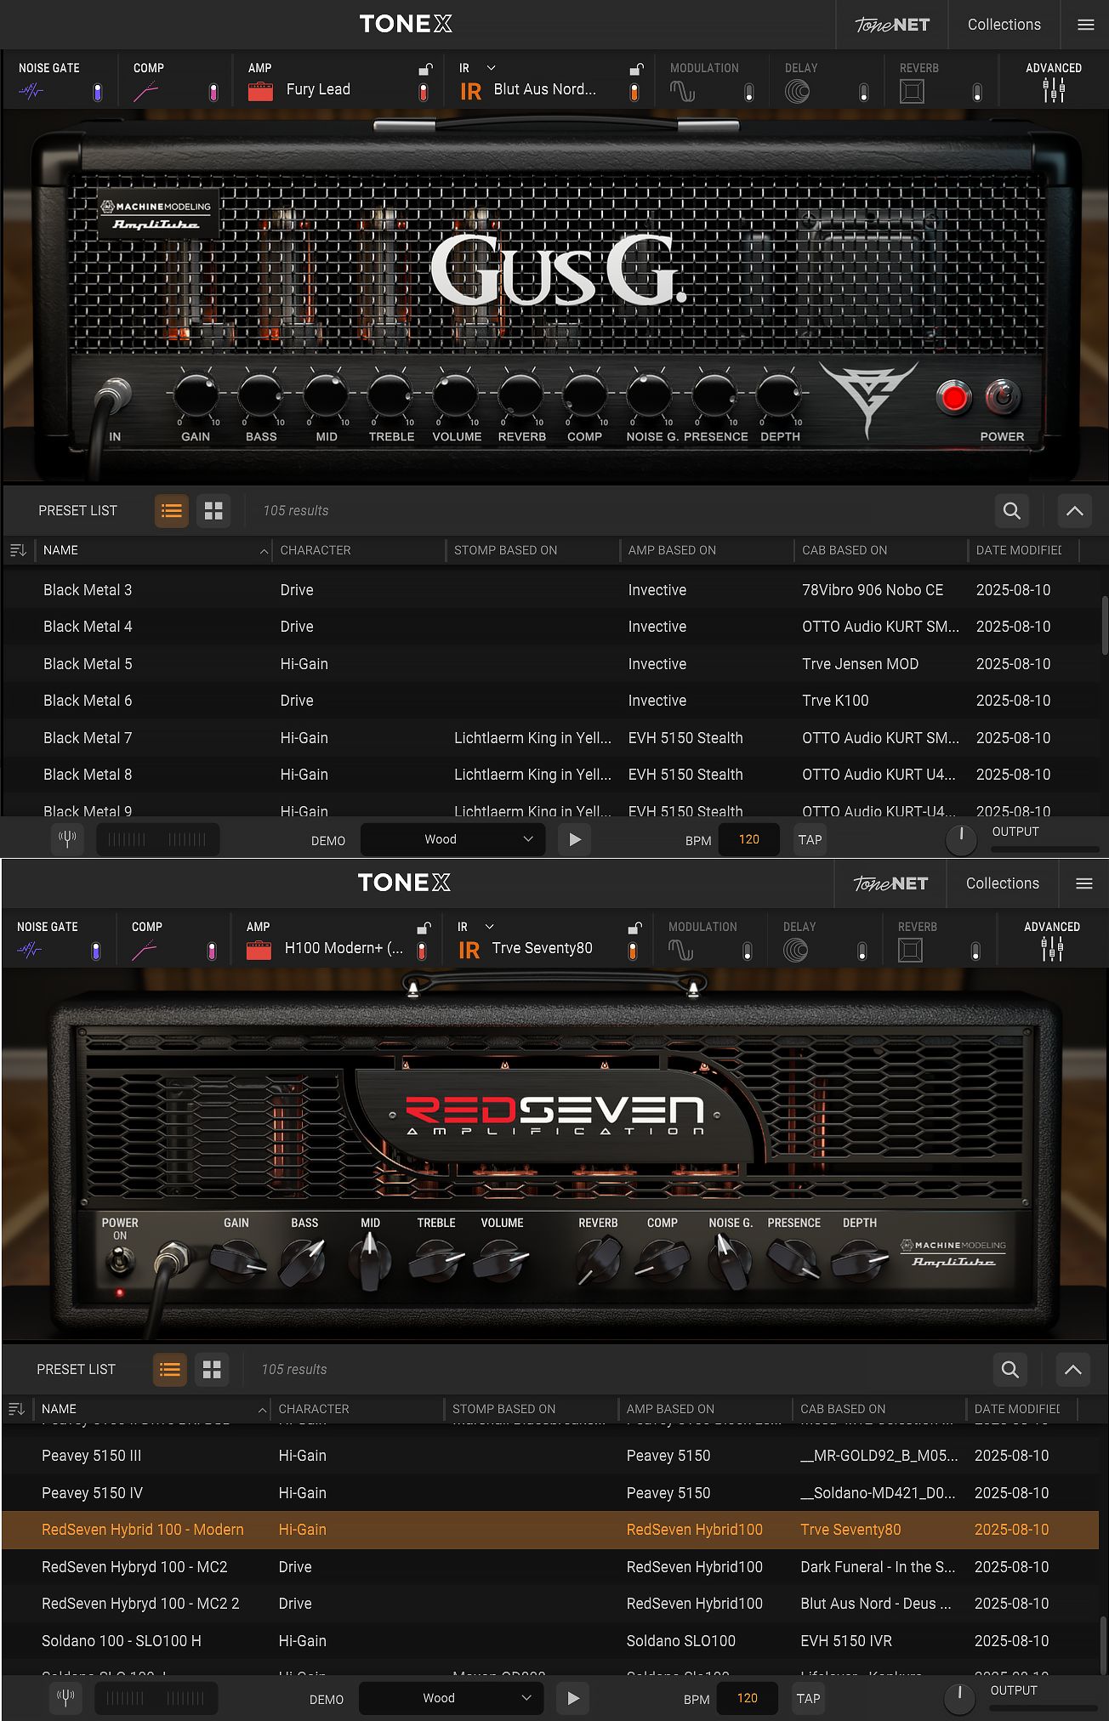Toggle the Fury Lead amp on/off switch
Image resolution: width=1109 pixels, height=1721 pixels.
coord(424,92)
